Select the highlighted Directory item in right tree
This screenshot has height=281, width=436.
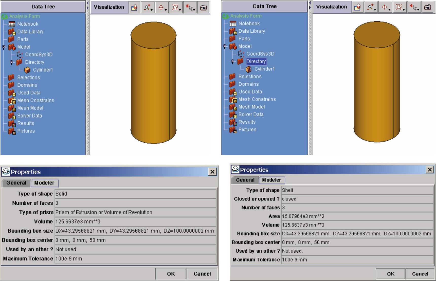point(256,61)
